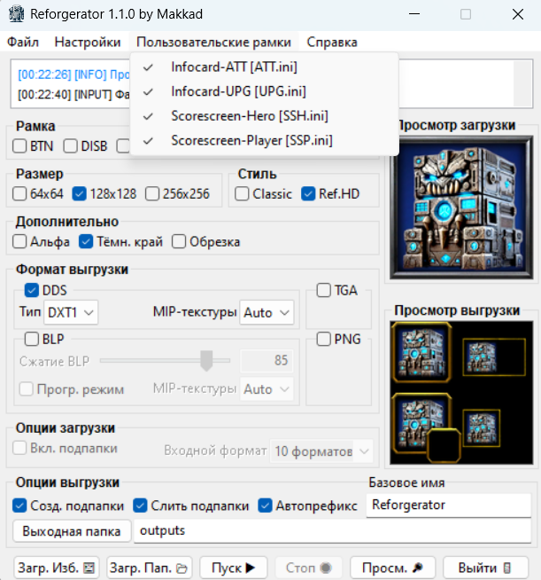541x580 pixels.
Task: Select the 256x256 size checkbox
Action: [x=152, y=194]
